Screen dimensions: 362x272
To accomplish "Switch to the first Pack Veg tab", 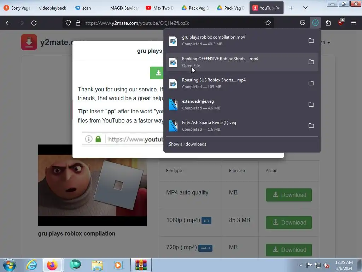I will pos(195,8).
